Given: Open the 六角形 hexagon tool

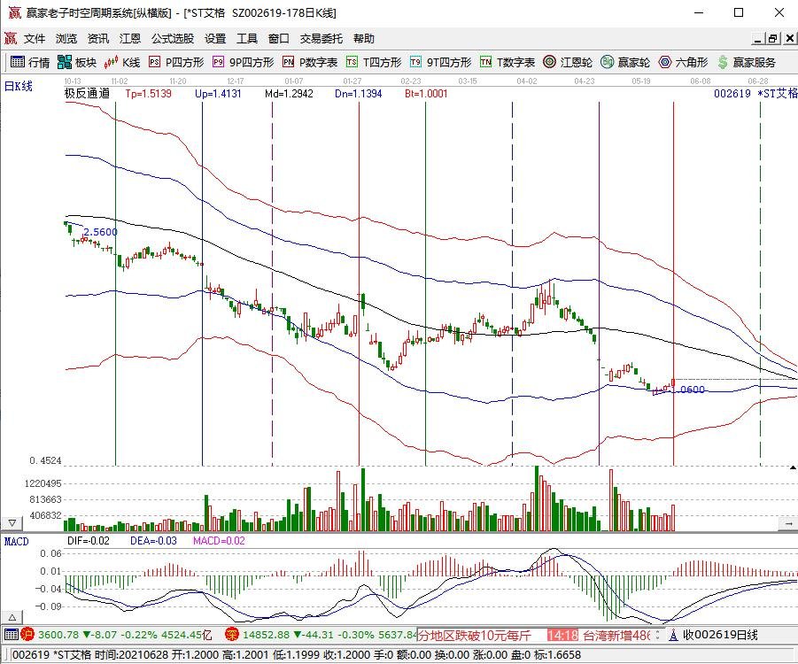Looking at the screenshot, I should click(683, 62).
